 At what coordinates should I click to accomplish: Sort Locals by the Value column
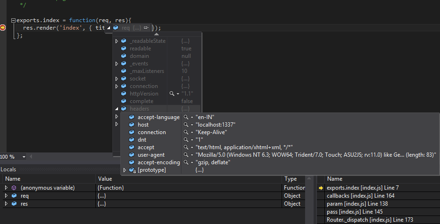click(189, 179)
